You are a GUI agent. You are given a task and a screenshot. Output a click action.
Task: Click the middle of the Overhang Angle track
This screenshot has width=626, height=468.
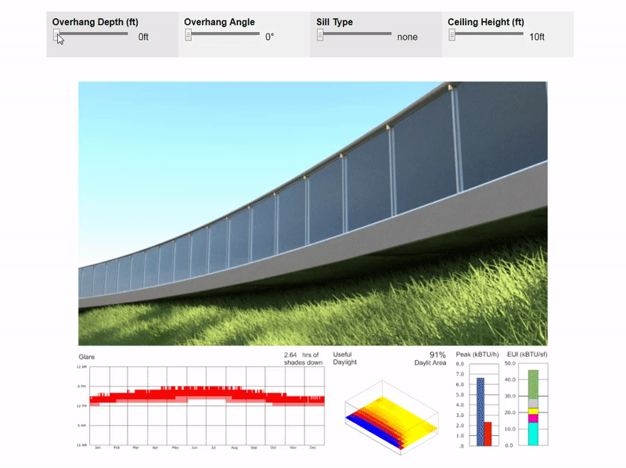point(223,34)
